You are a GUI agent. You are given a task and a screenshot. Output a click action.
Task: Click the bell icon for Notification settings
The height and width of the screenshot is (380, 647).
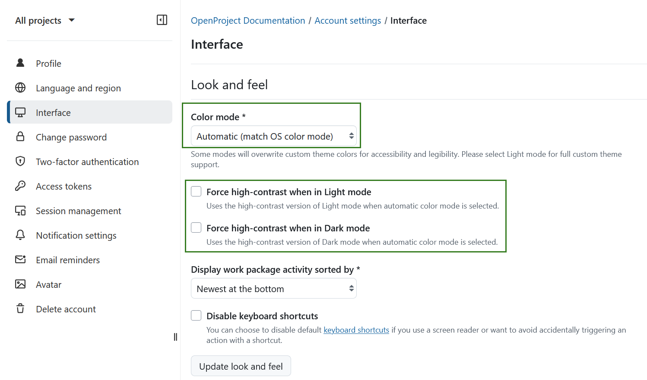point(20,235)
